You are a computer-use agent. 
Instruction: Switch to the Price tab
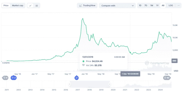[x=6, y=5]
